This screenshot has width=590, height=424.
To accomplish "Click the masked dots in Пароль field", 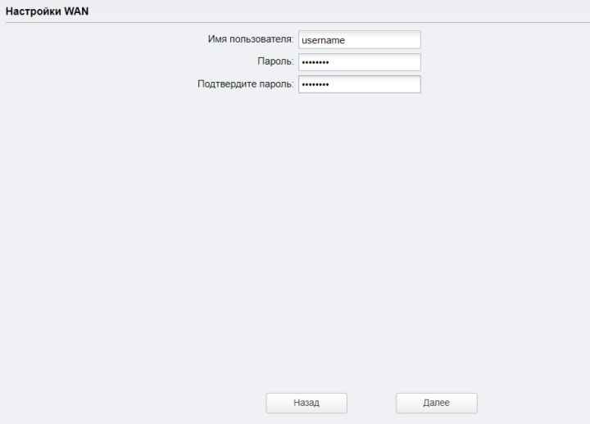I will pyautogui.click(x=315, y=62).
